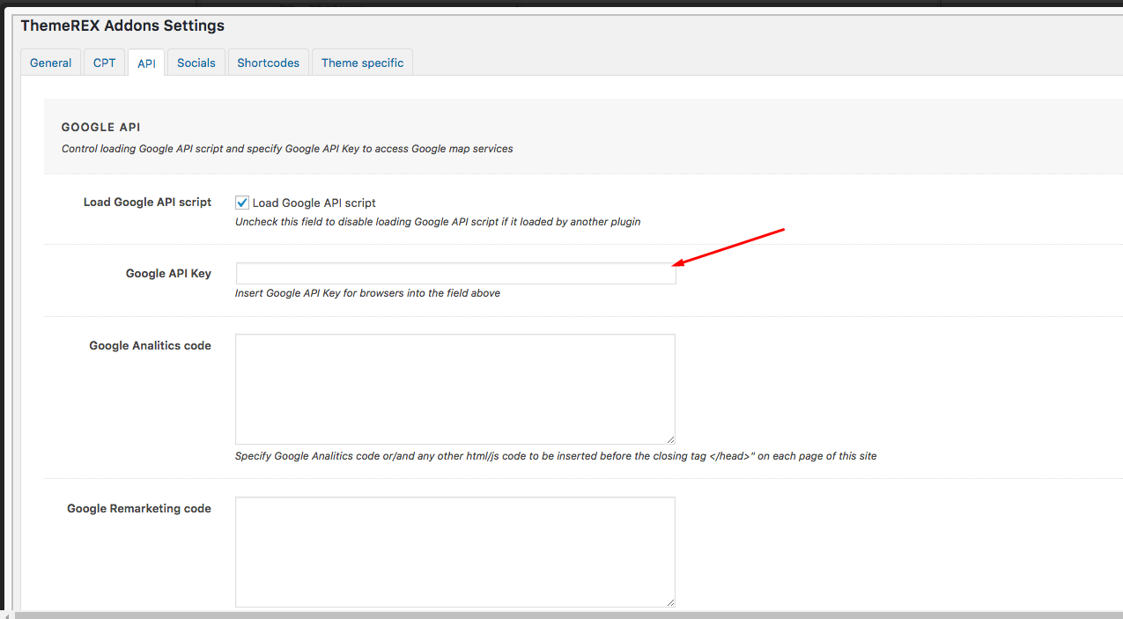Click the 'Google Analitics code' field label
This screenshot has width=1123, height=619.
151,345
